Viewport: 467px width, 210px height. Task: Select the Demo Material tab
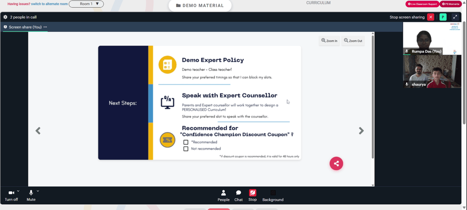(x=200, y=6)
